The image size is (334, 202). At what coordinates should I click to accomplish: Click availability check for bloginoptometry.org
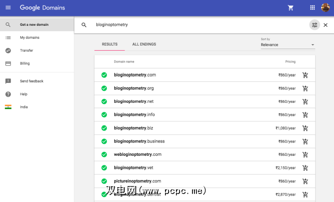[x=104, y=88]
